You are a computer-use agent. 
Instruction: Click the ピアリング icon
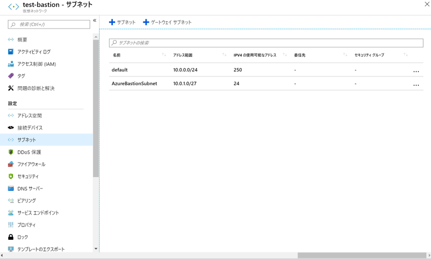[x=11, y=201]
